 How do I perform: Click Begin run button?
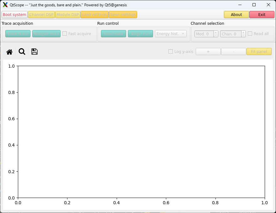[x=141, y=34]
